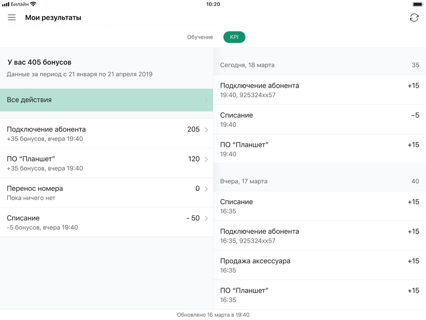Open Подключение абонента chevron with 205 bonuses
This screenshot has width=426, height=320.
206,130
